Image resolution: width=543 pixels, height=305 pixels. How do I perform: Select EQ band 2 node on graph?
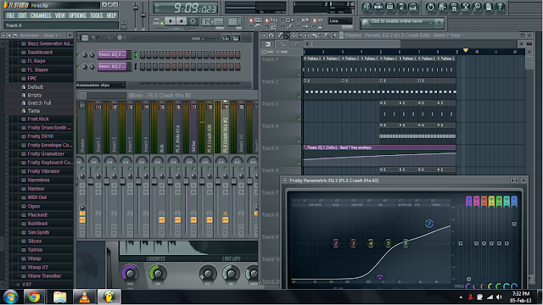point(336,243)
